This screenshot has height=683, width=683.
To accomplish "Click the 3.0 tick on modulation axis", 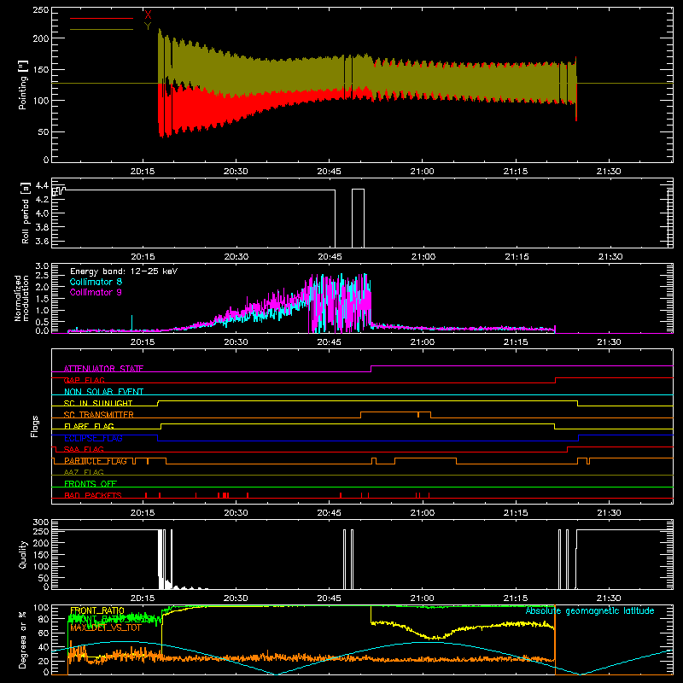I will [x=42, y=266].
